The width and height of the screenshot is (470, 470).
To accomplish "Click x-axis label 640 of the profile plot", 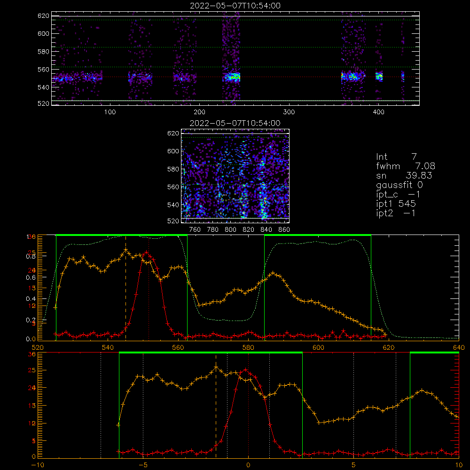I will tap(459, 348).
